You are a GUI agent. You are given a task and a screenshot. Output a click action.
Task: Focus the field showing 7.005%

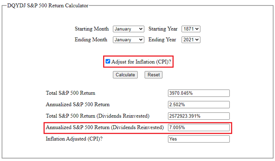point(199,128)
